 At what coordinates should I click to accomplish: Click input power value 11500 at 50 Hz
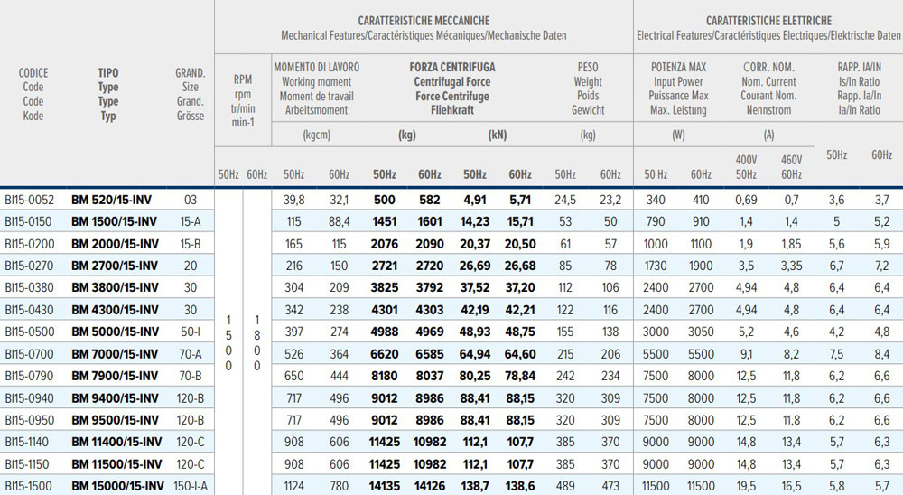coord(656,486)
